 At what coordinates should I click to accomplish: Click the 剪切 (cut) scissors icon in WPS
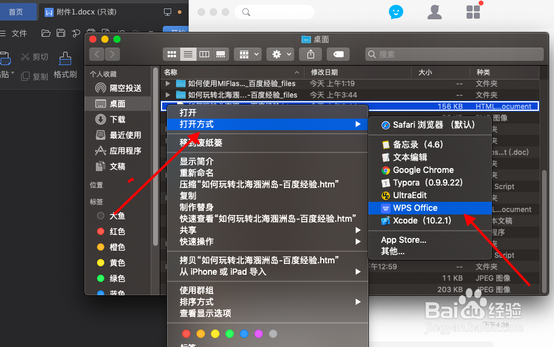pyautogui.click(x=24, y=55)
